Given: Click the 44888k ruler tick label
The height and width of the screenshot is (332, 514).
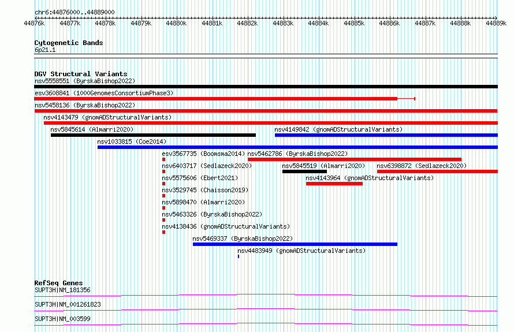Looking at the screenshot, I should tap(460, 23).
